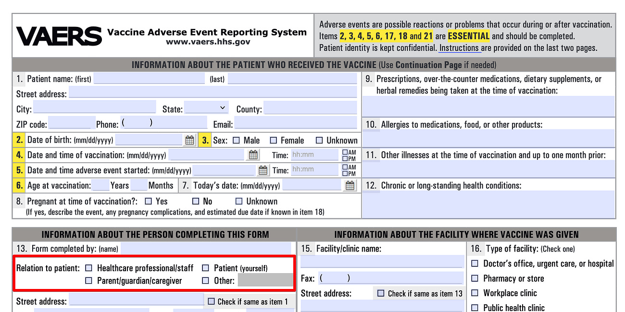Image resolution: width=625 pixels, height=312 pixels.
Task: Click the age Years field
Action: [x=100, y=185]
